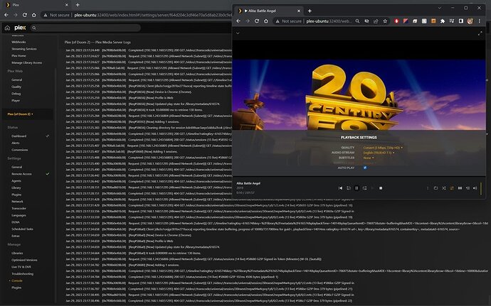Reload the page in the front browser

tap(256, 21)
